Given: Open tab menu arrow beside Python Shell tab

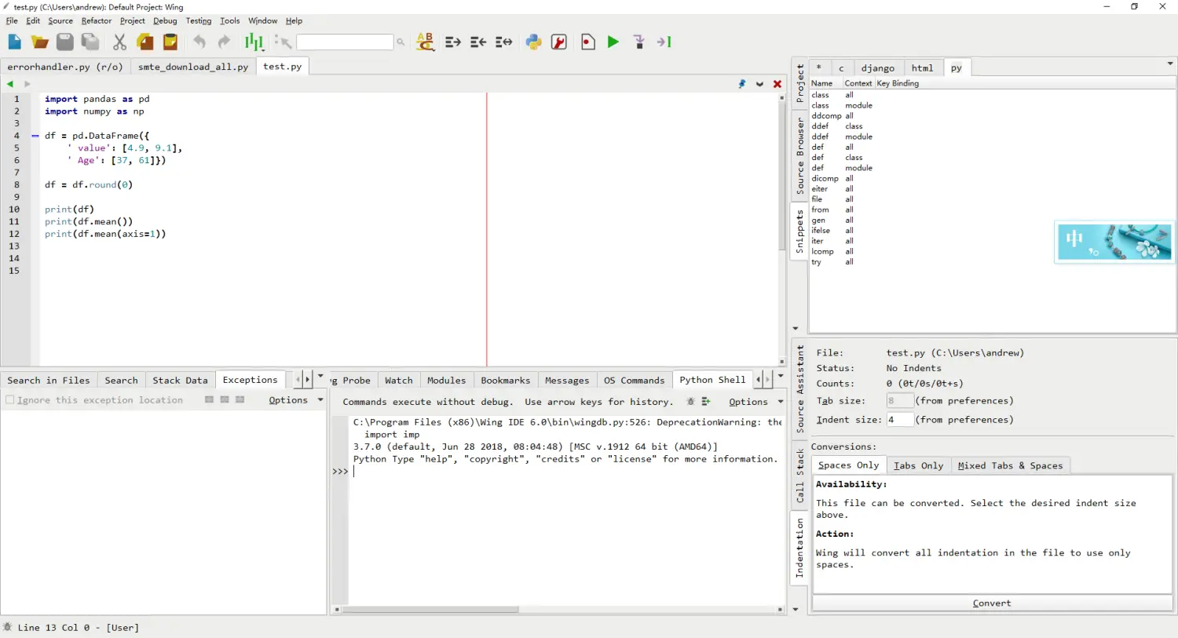Looking at the screenshot, I should [781, 377].
